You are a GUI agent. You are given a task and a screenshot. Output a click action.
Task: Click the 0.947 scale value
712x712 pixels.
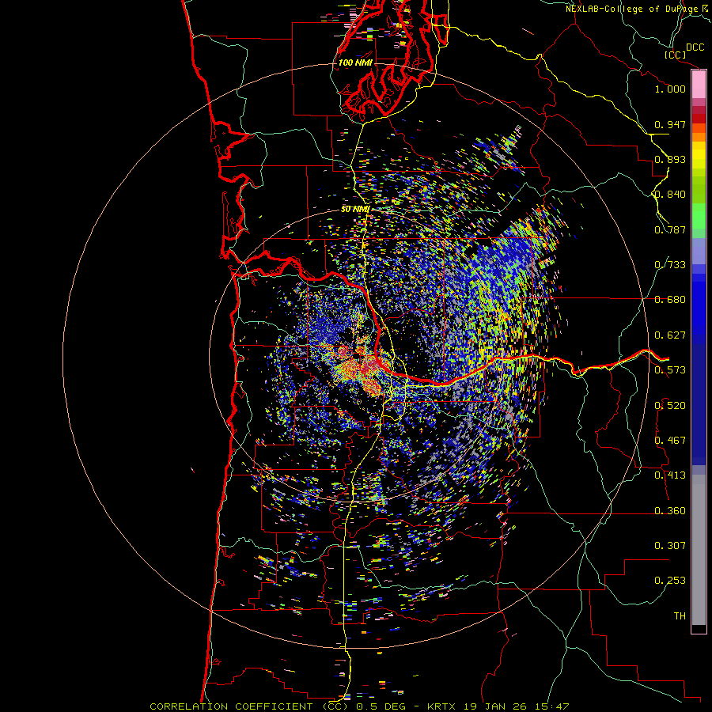[x=670, y=124]
